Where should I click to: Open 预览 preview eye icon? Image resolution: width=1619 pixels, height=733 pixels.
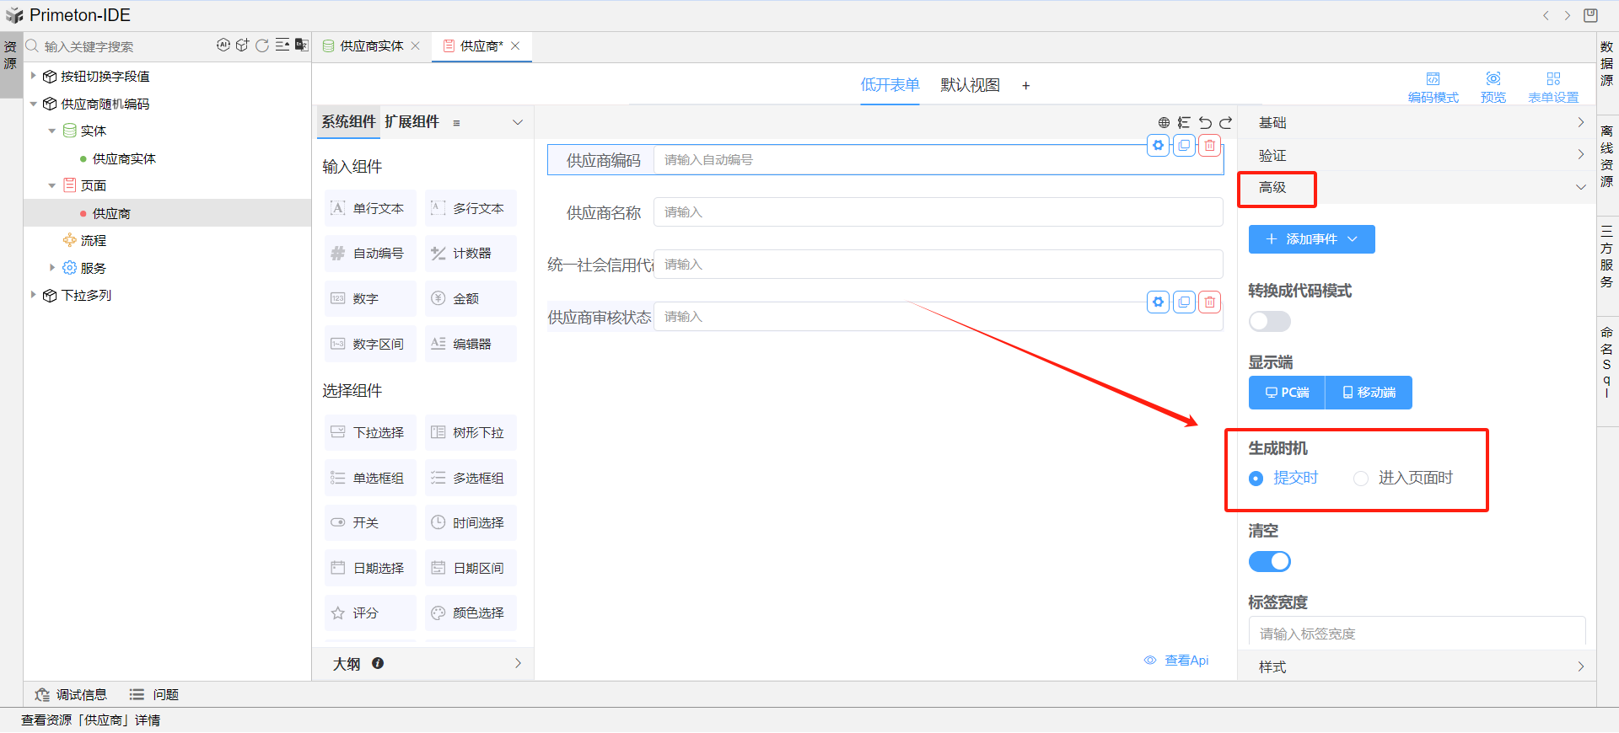coord(1493,86)
